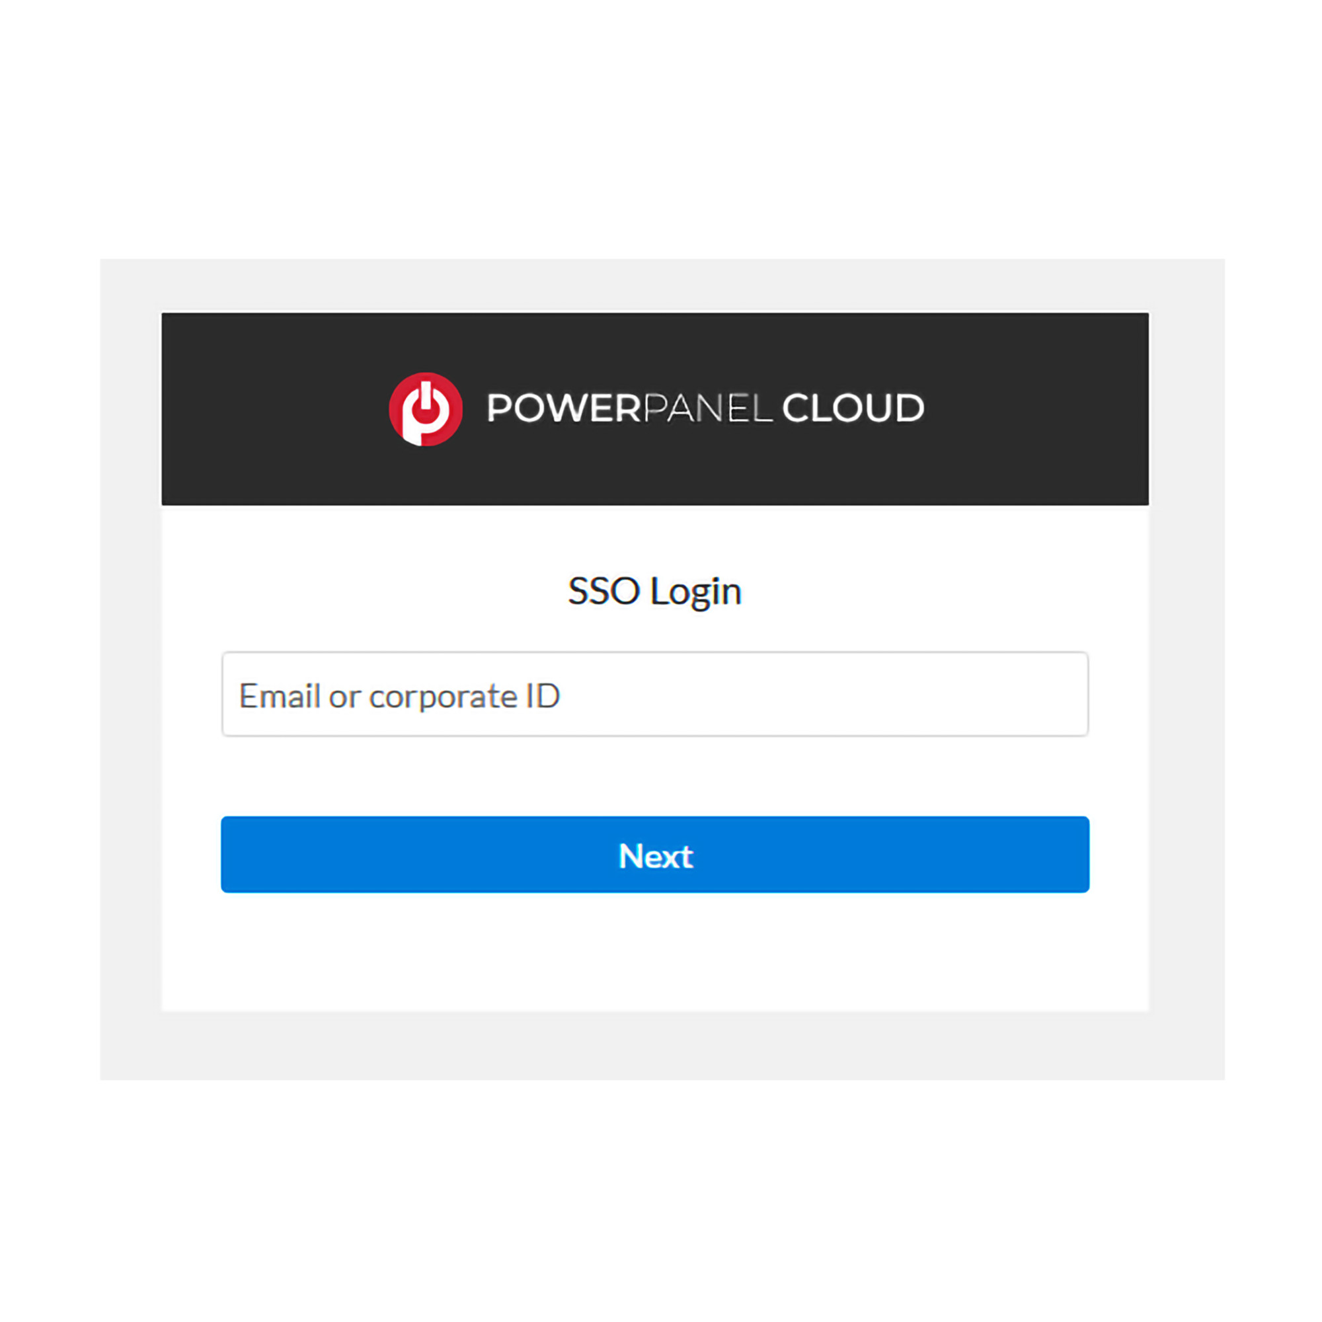
Task: Click the space between the input and Next button
Action: pyautogui.click(x=654, y=777)
